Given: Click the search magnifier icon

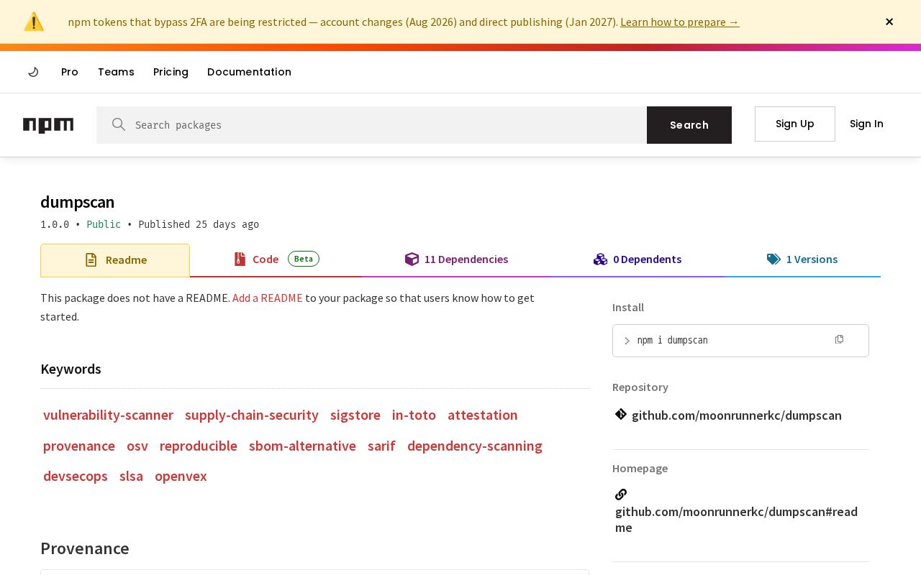Looking at the screenshot, I should 119,124.
